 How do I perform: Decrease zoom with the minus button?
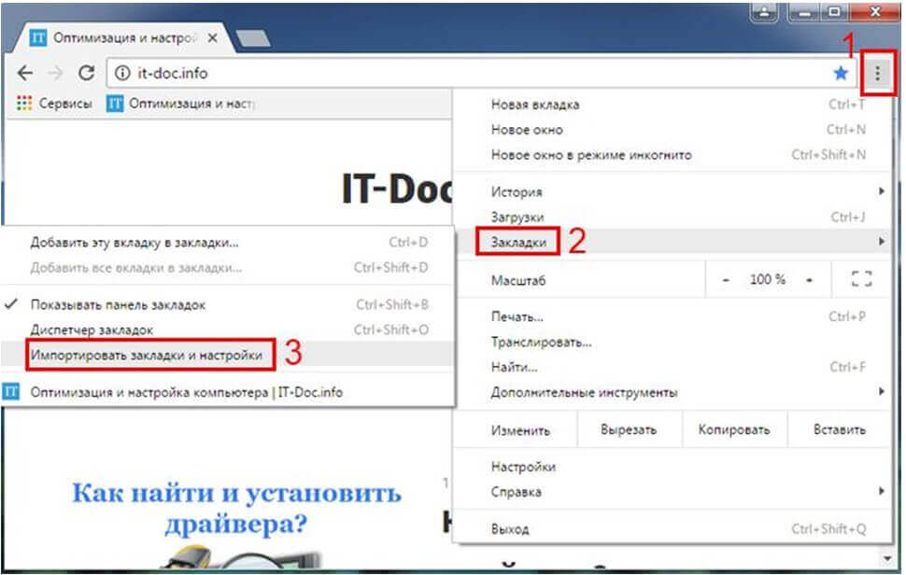(726, 280)
